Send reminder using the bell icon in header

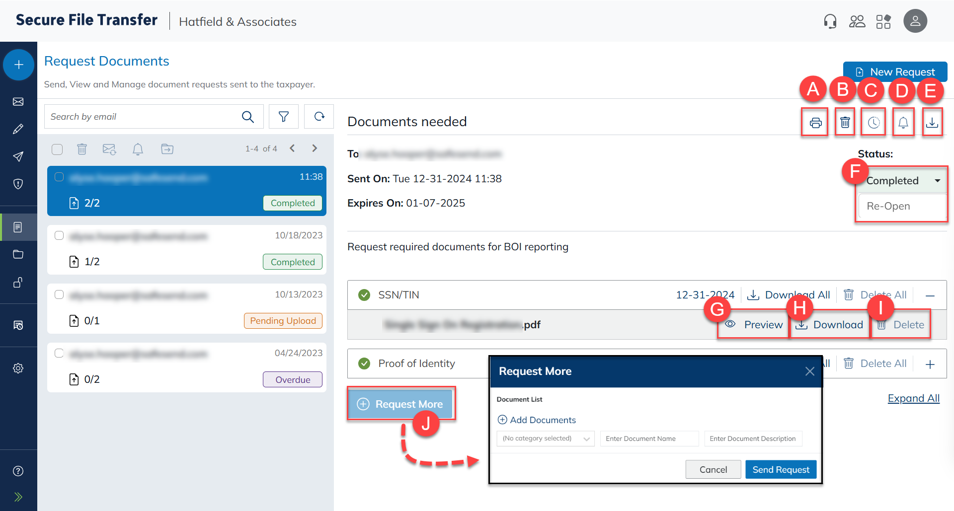(x=903, y=122)
